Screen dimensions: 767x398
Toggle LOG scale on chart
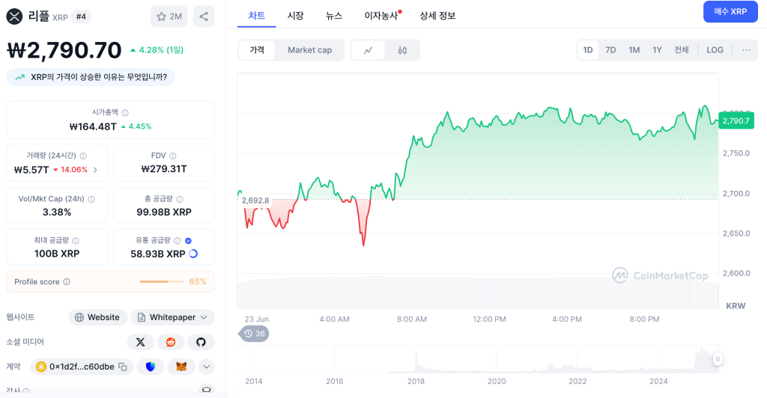coord(715,50)
